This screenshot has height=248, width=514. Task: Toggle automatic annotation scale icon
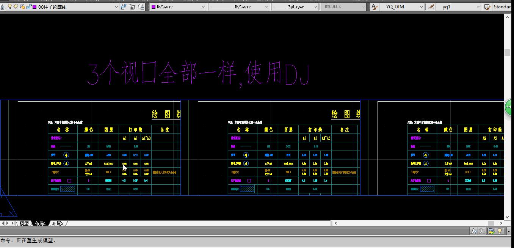[482, 231]
